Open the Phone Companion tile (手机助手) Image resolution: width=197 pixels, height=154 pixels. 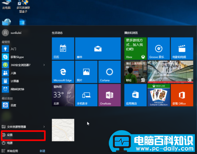click(86, 95)
